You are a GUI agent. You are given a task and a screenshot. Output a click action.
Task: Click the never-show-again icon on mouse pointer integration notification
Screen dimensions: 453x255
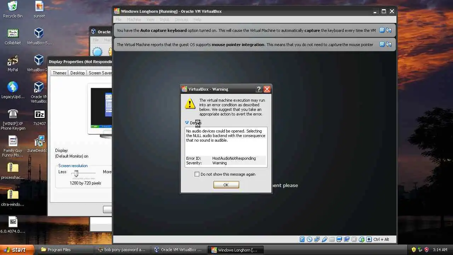(389, 44)
